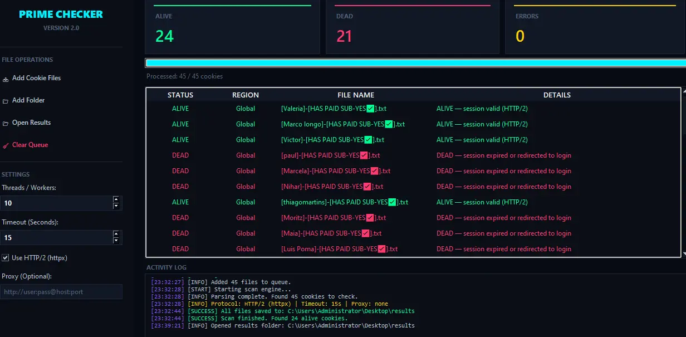The height and width of the screenshot is (337, 686).
Task: Click log line Added 45 files to queue
Action: 221,282
